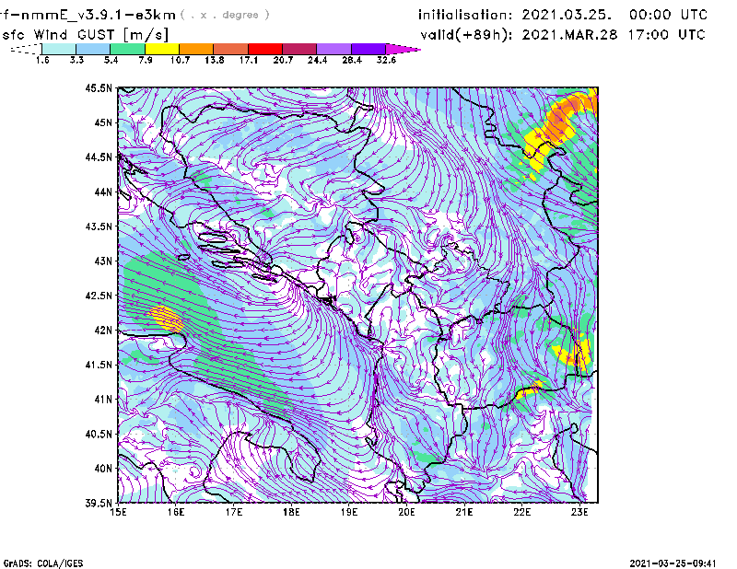Click the legend value 1.6
The image size is (737, 569).
point(42,60)
